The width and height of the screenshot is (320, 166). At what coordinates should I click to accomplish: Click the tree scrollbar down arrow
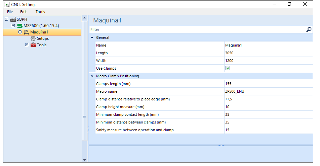(84, 160)
